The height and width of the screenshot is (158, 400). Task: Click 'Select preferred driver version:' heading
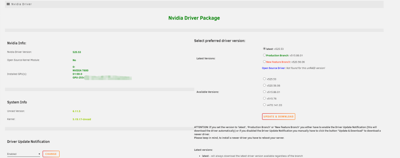tap(220, 41)
